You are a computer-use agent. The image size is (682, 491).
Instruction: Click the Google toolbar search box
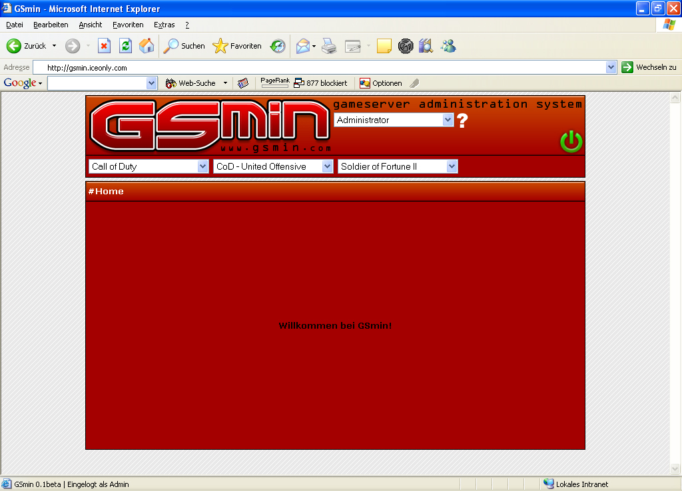[97, 83]
